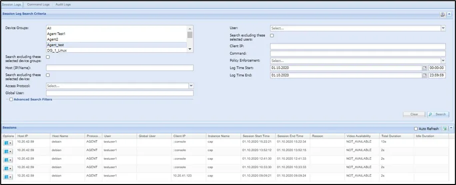Sort by the Reason column header

tap(327, 136)
